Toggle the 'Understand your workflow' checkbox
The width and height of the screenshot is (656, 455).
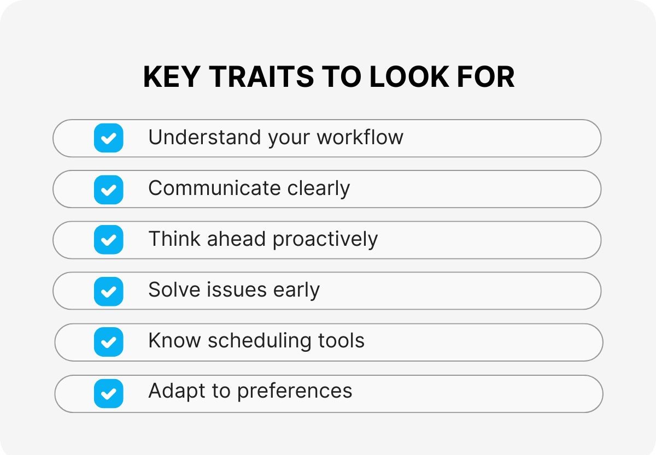(108, 138)
